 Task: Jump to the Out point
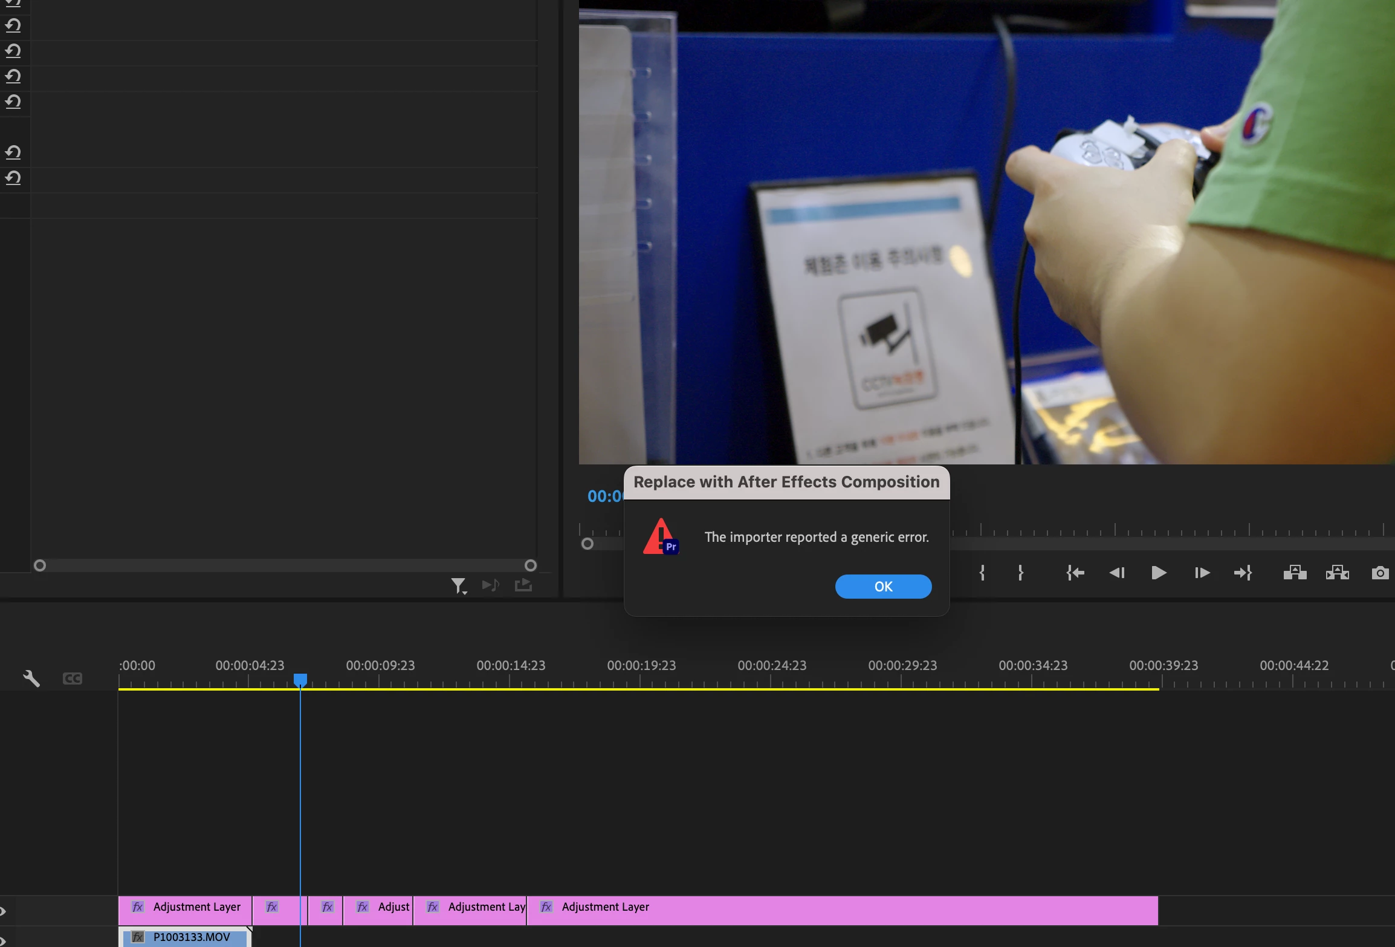tap(1243, 573)
